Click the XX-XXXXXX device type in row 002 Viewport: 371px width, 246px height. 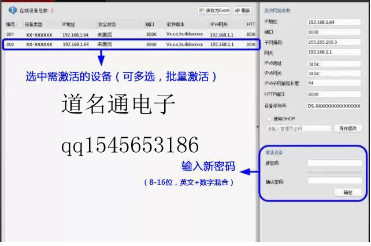point(39,45)
